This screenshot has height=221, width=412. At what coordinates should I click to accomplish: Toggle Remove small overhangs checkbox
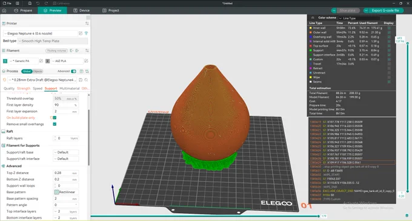tap(55, 124)
